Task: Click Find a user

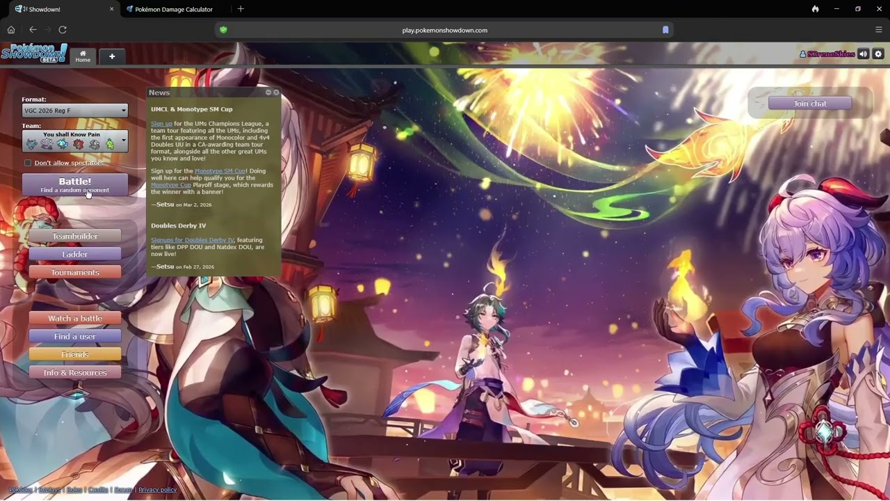Action: coord(75,337)
